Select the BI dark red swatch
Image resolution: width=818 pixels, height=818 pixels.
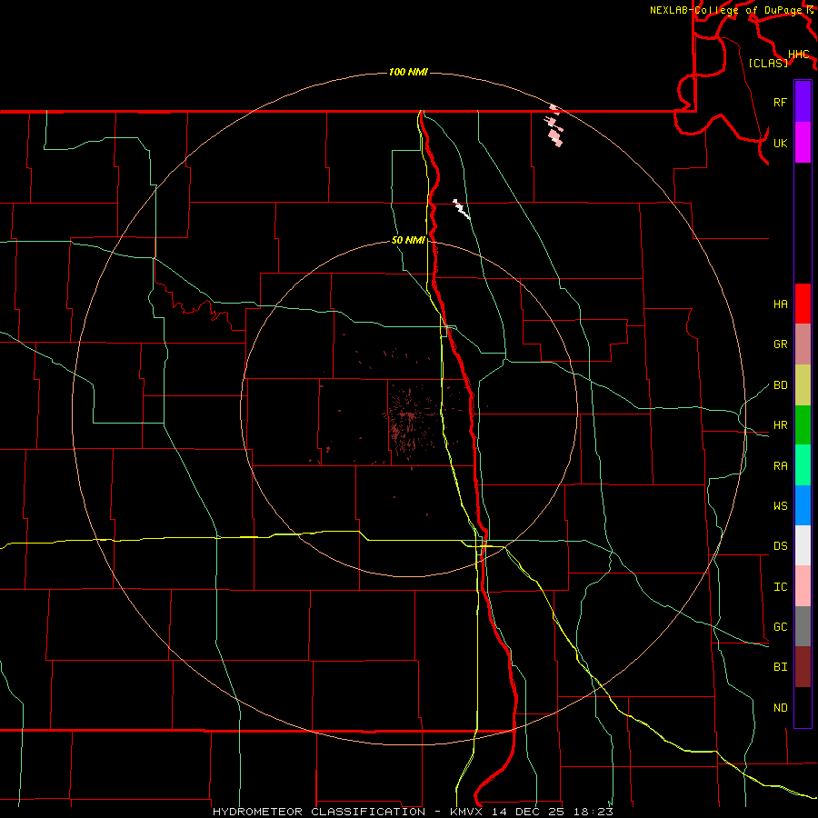pos(803,667)
